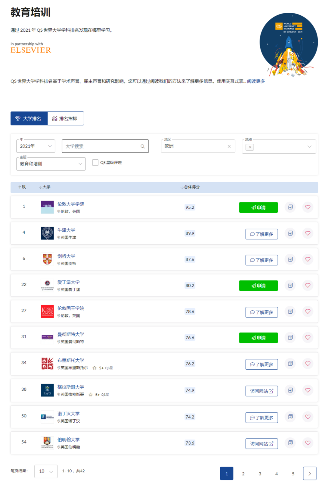Switch to 大学排名 tab

coord(29,118)
